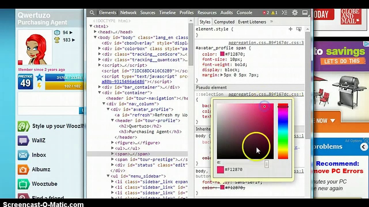Collapse the div id="nav_column" node
The height and width of the screenshot is (207, 369).
pyautogui.click(x=104, y=104)
